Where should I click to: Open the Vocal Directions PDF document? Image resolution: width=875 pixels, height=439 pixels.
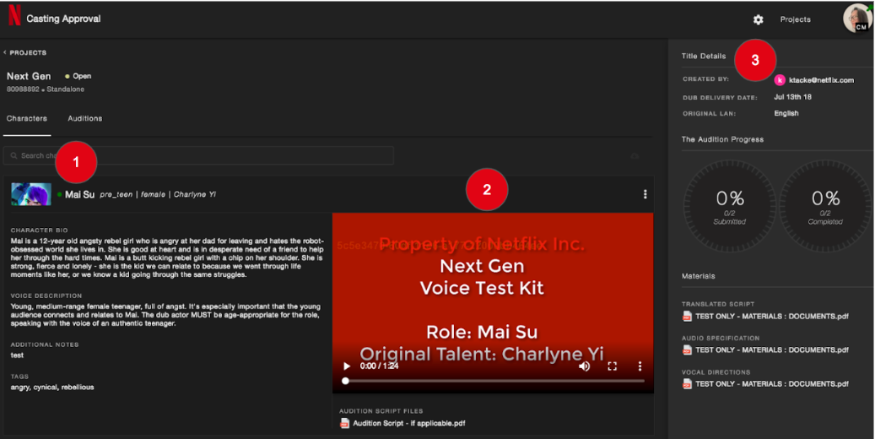[x=772, y=384]
